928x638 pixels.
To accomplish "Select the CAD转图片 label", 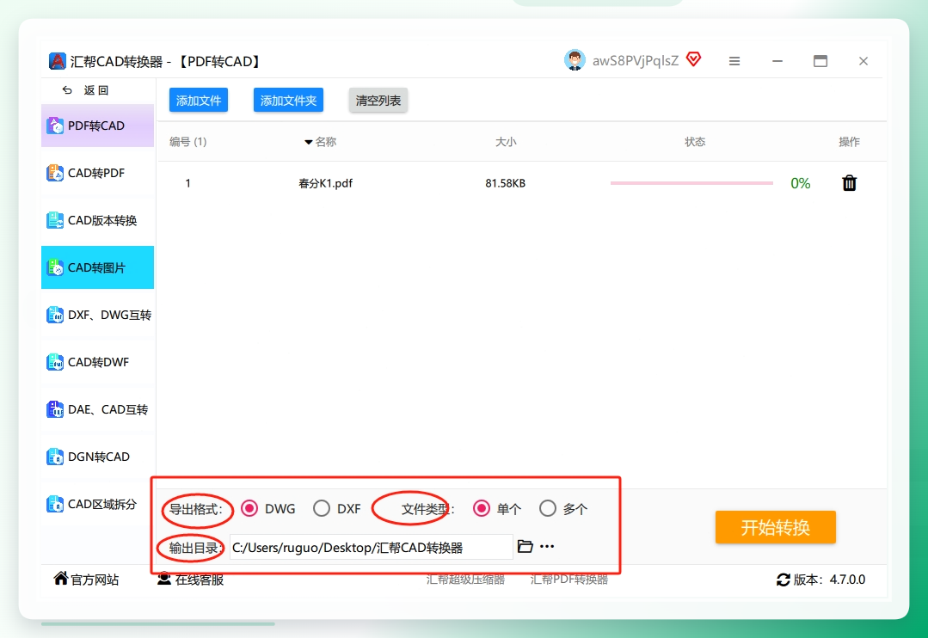I will click(96, 267).
